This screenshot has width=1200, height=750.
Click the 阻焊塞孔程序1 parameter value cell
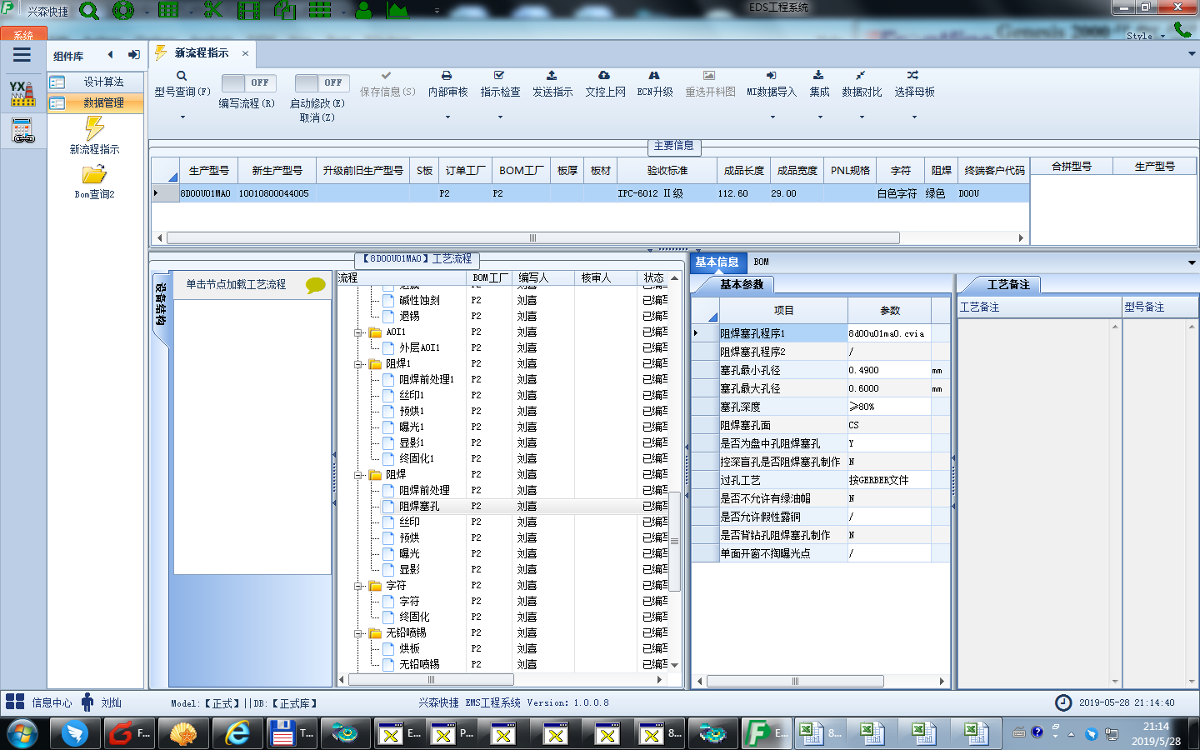[x=888, y=333]
